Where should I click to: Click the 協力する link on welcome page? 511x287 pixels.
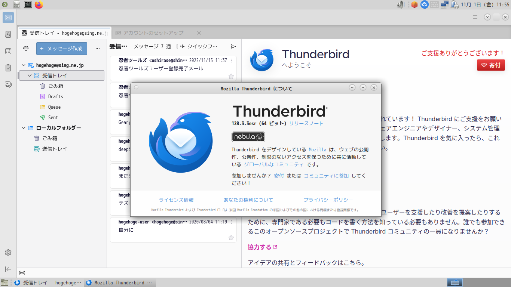(262, 247)
